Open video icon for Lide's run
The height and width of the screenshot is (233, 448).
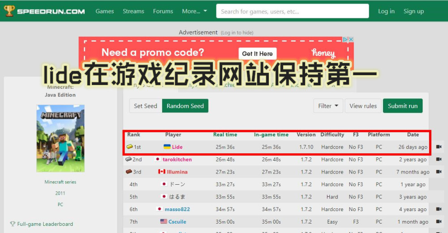coord(439,147)
